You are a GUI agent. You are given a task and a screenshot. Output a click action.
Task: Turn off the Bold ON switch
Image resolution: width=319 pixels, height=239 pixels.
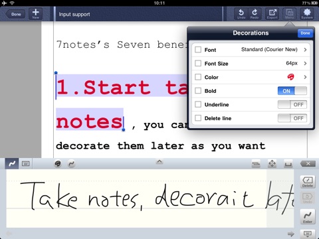tap(292, 91)
